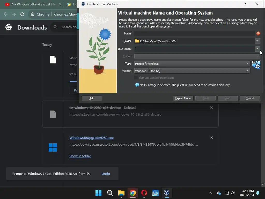The image size is (265, 199).
Task: Click the Windows 10 64-bit OS type icon
Action: [256, 65]
